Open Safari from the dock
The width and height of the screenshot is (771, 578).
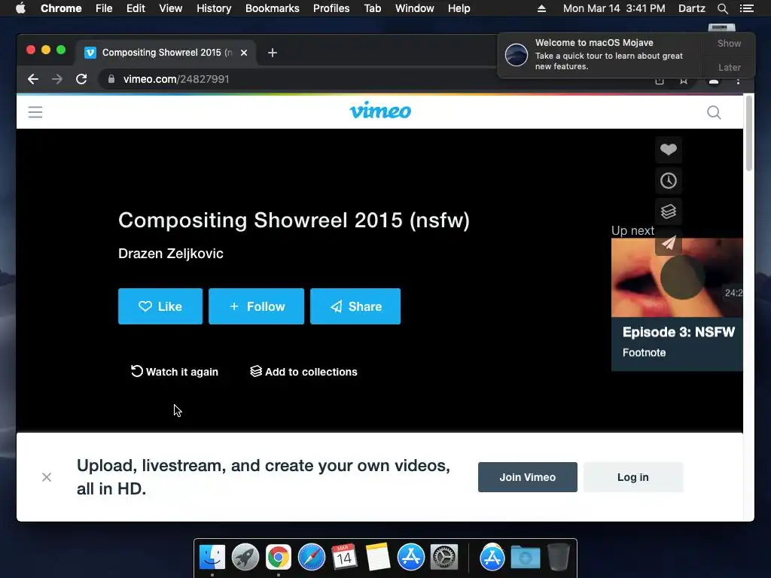312,558
